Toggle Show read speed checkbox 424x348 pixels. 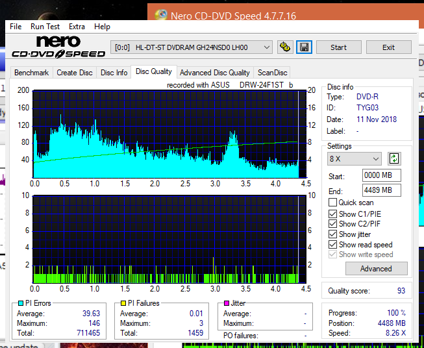pos(332,244)
